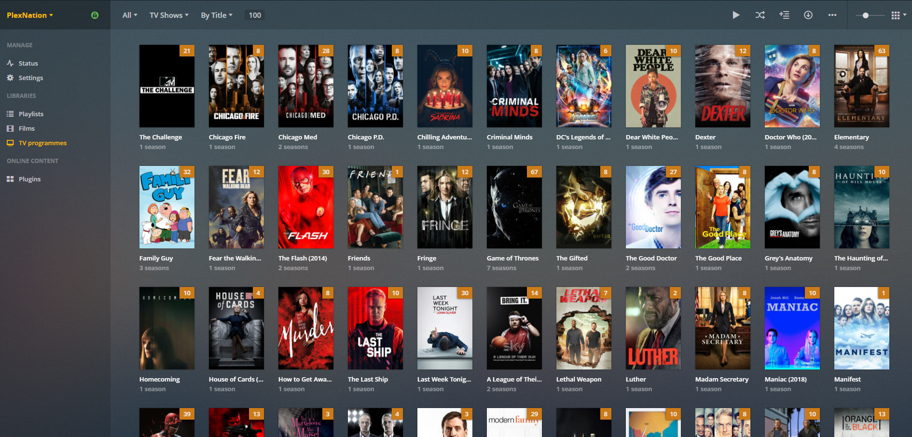
Task: Click the Friends title link
Action: [359, 258]
